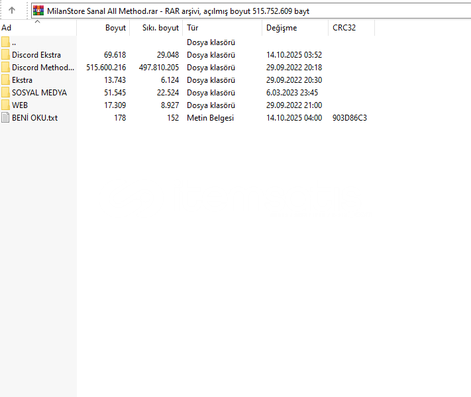Image resolution: width=471 pixels, height=397 pixels.
Task: Click packed size 22.524
Action: pos(168,93)
